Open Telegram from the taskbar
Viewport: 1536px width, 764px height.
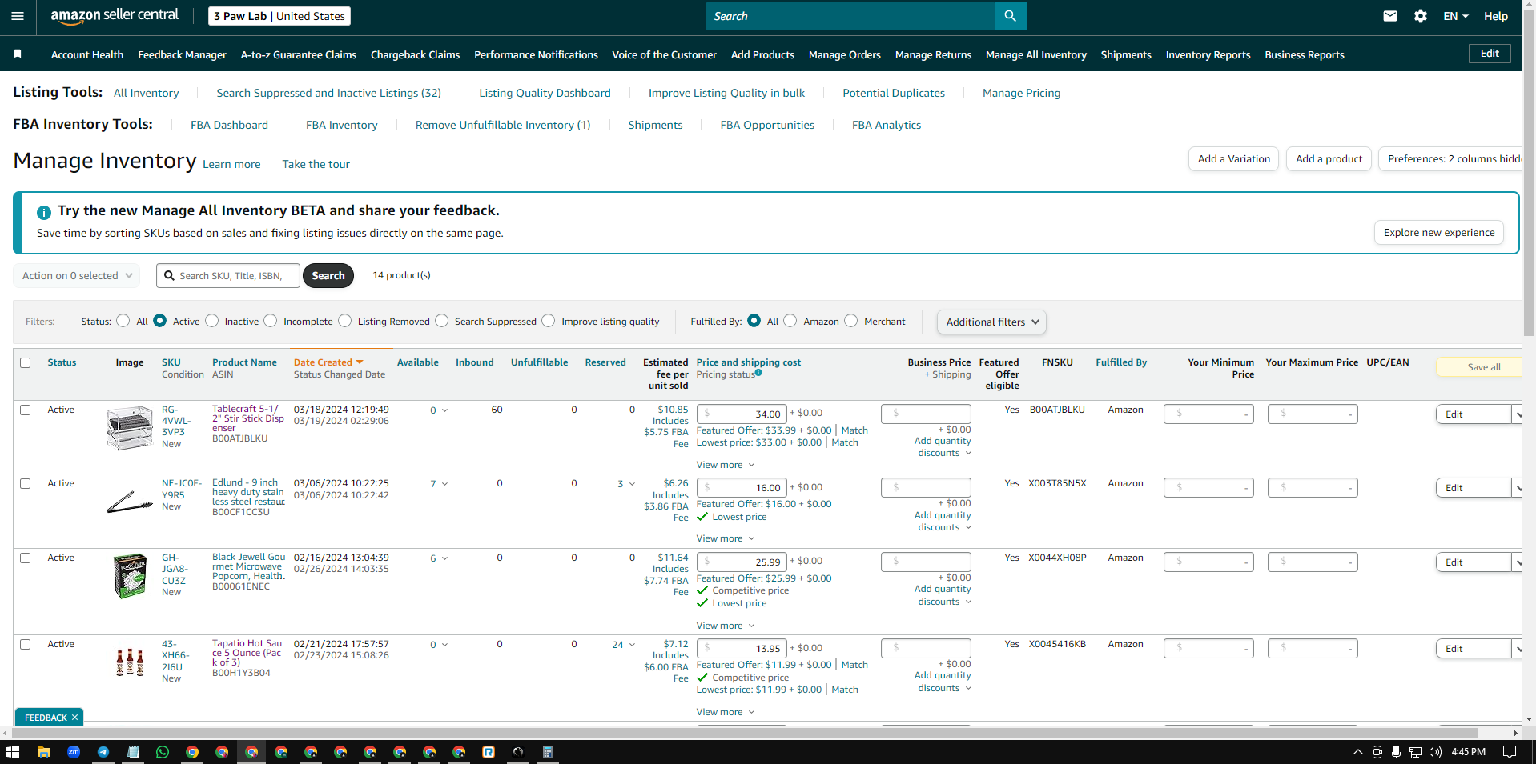click(103, 752)
